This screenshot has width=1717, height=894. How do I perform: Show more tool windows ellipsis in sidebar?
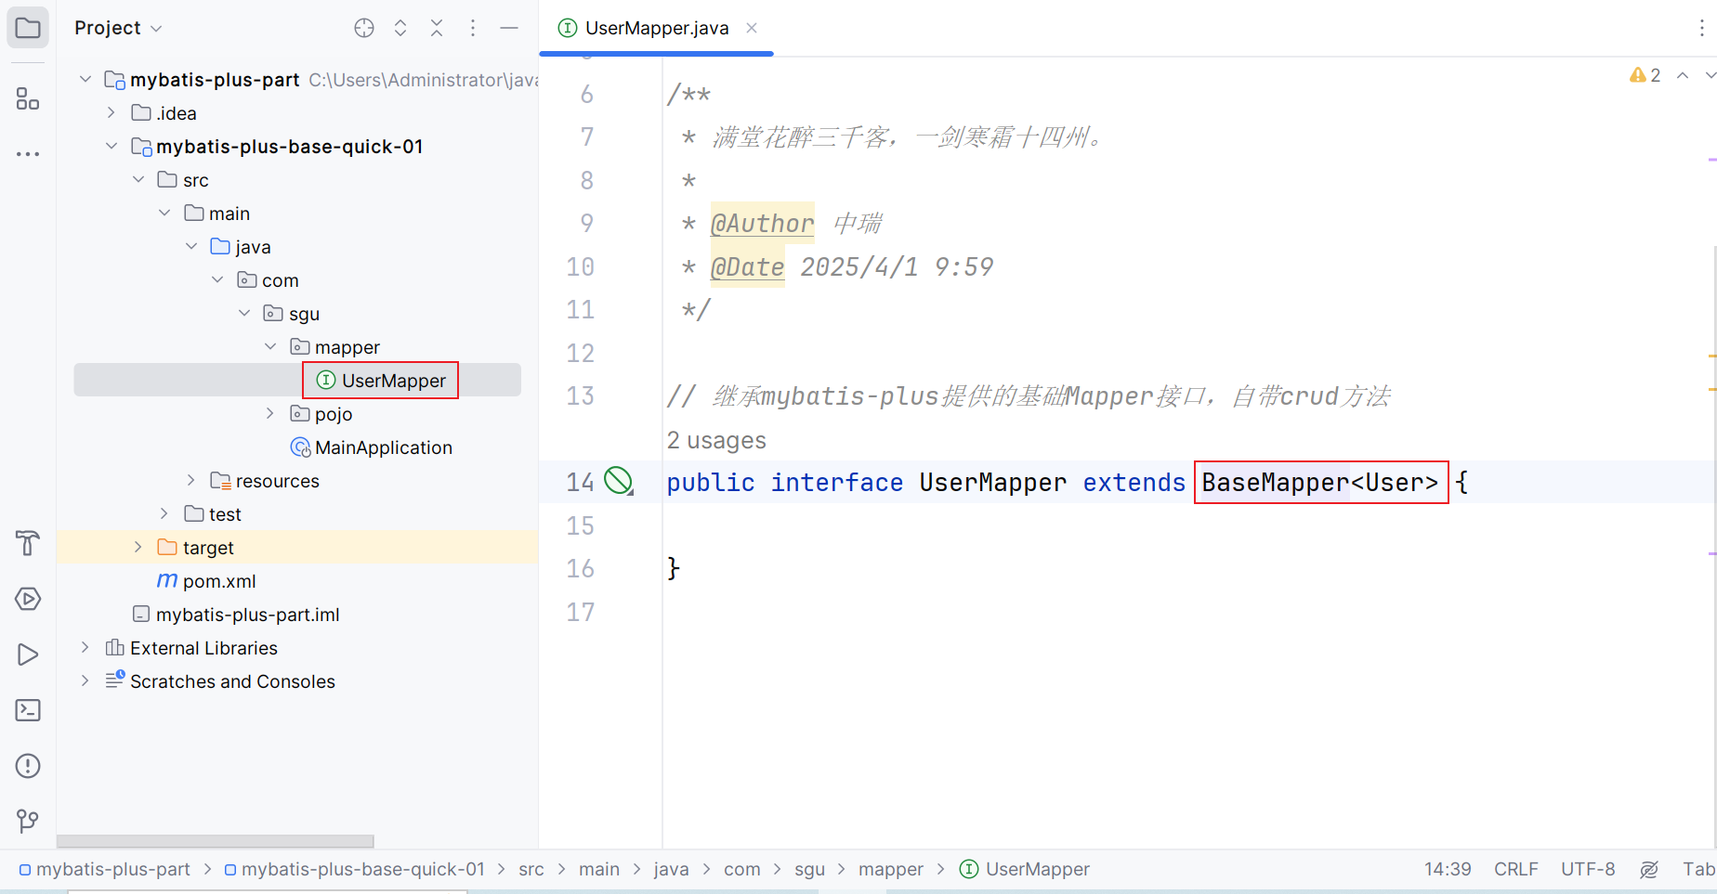click(x=28, y=153)
